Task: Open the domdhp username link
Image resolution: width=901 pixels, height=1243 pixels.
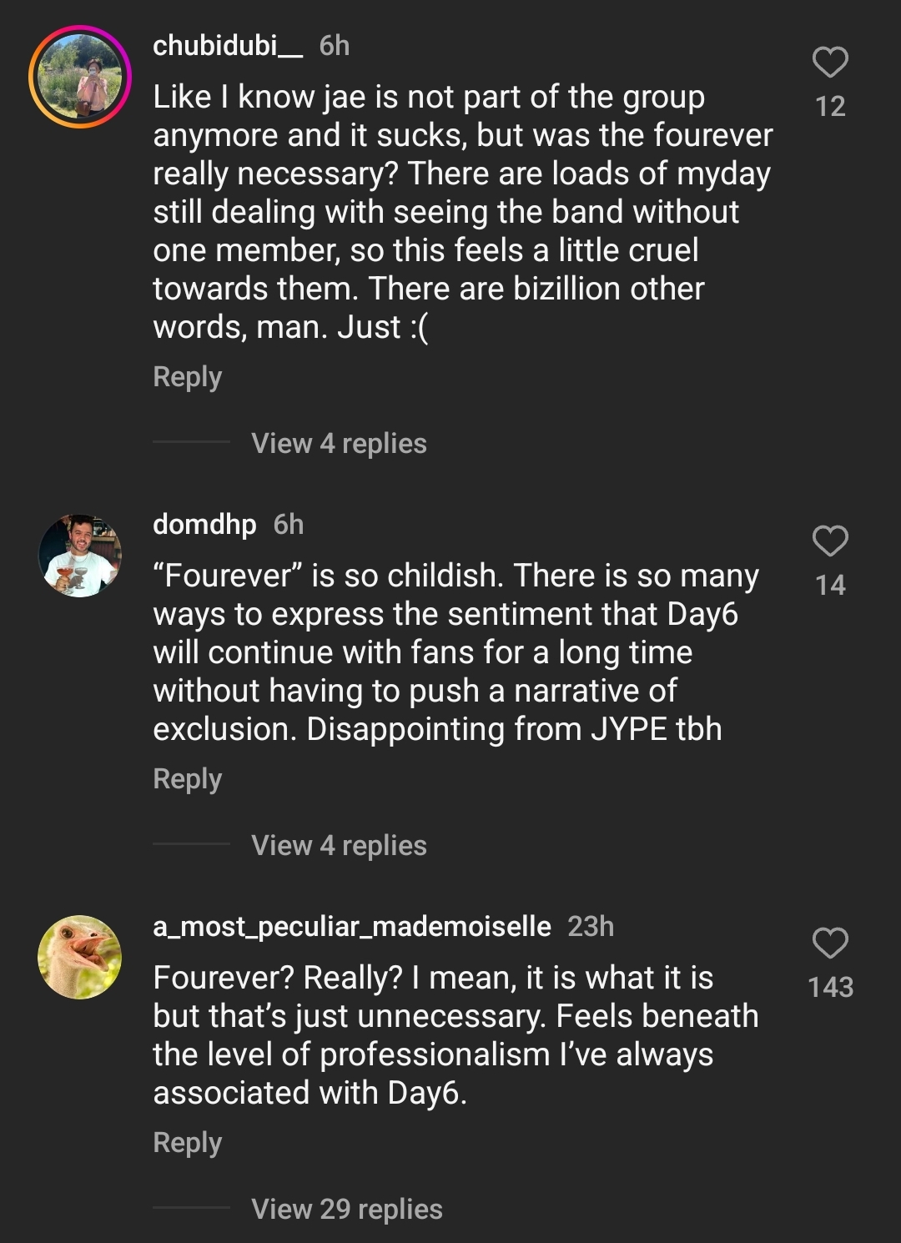Action: (x=204, y=525)
